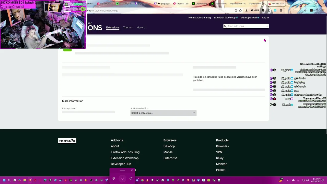Open the Extensions navigation item
The height and width of the screenshot is (184, 327).
point(113,27)
